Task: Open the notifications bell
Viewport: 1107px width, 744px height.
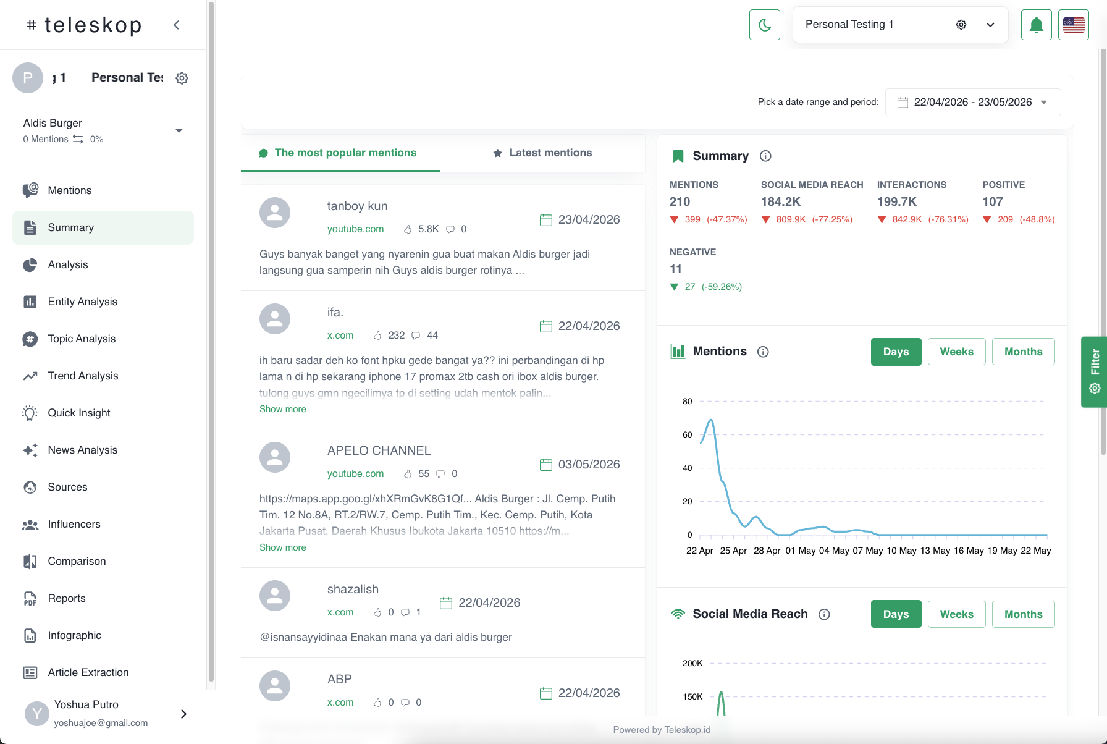Action: point(1037,25)
